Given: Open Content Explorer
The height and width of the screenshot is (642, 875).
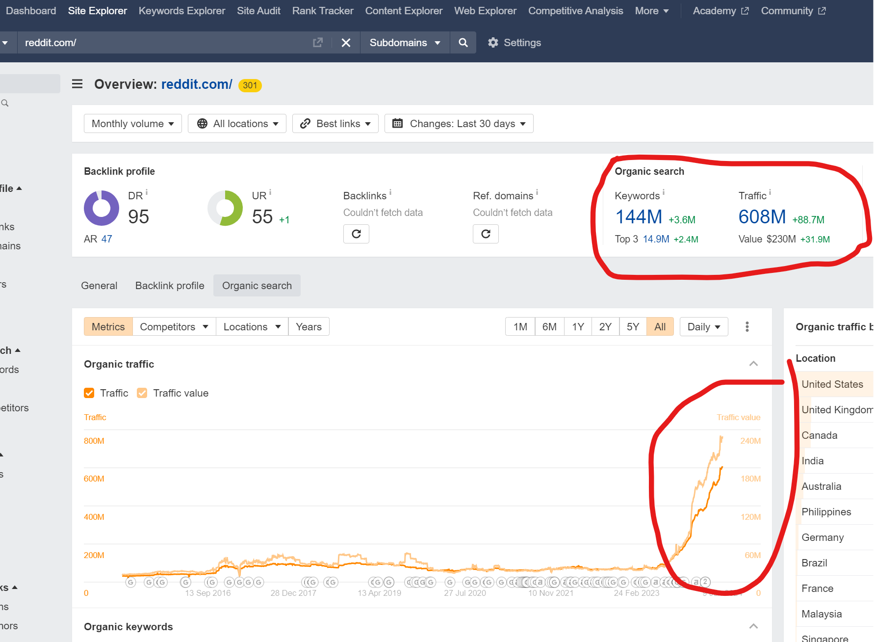Looking at the screenshot, I should [x=404, y=11].
